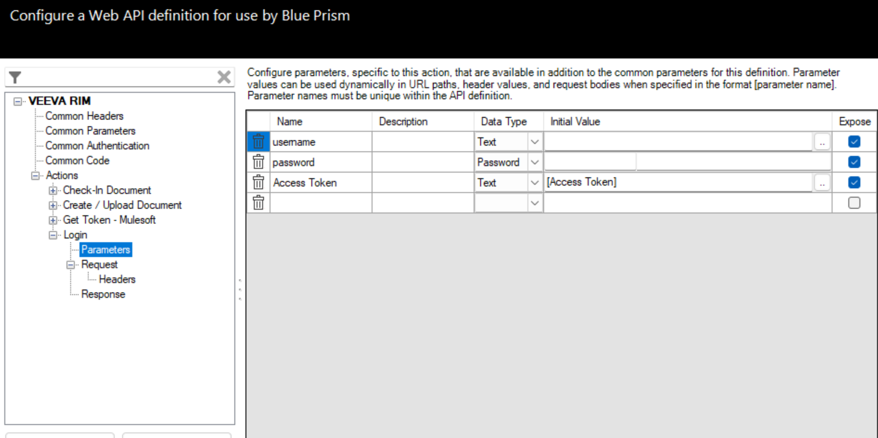The height and width of the screenshot is (438, 878).
Task: Uncheck Expose for Access Token
Action: (x=854, y=182)
